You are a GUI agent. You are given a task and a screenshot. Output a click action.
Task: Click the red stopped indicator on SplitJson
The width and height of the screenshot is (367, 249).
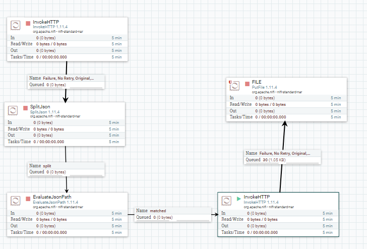click(x=25, y=108)
